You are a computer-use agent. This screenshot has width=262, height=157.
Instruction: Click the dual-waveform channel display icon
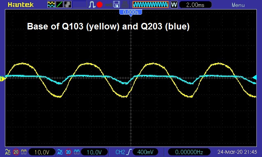click(51, 5)
